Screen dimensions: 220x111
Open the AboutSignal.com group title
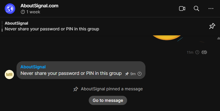coord(39,6)
